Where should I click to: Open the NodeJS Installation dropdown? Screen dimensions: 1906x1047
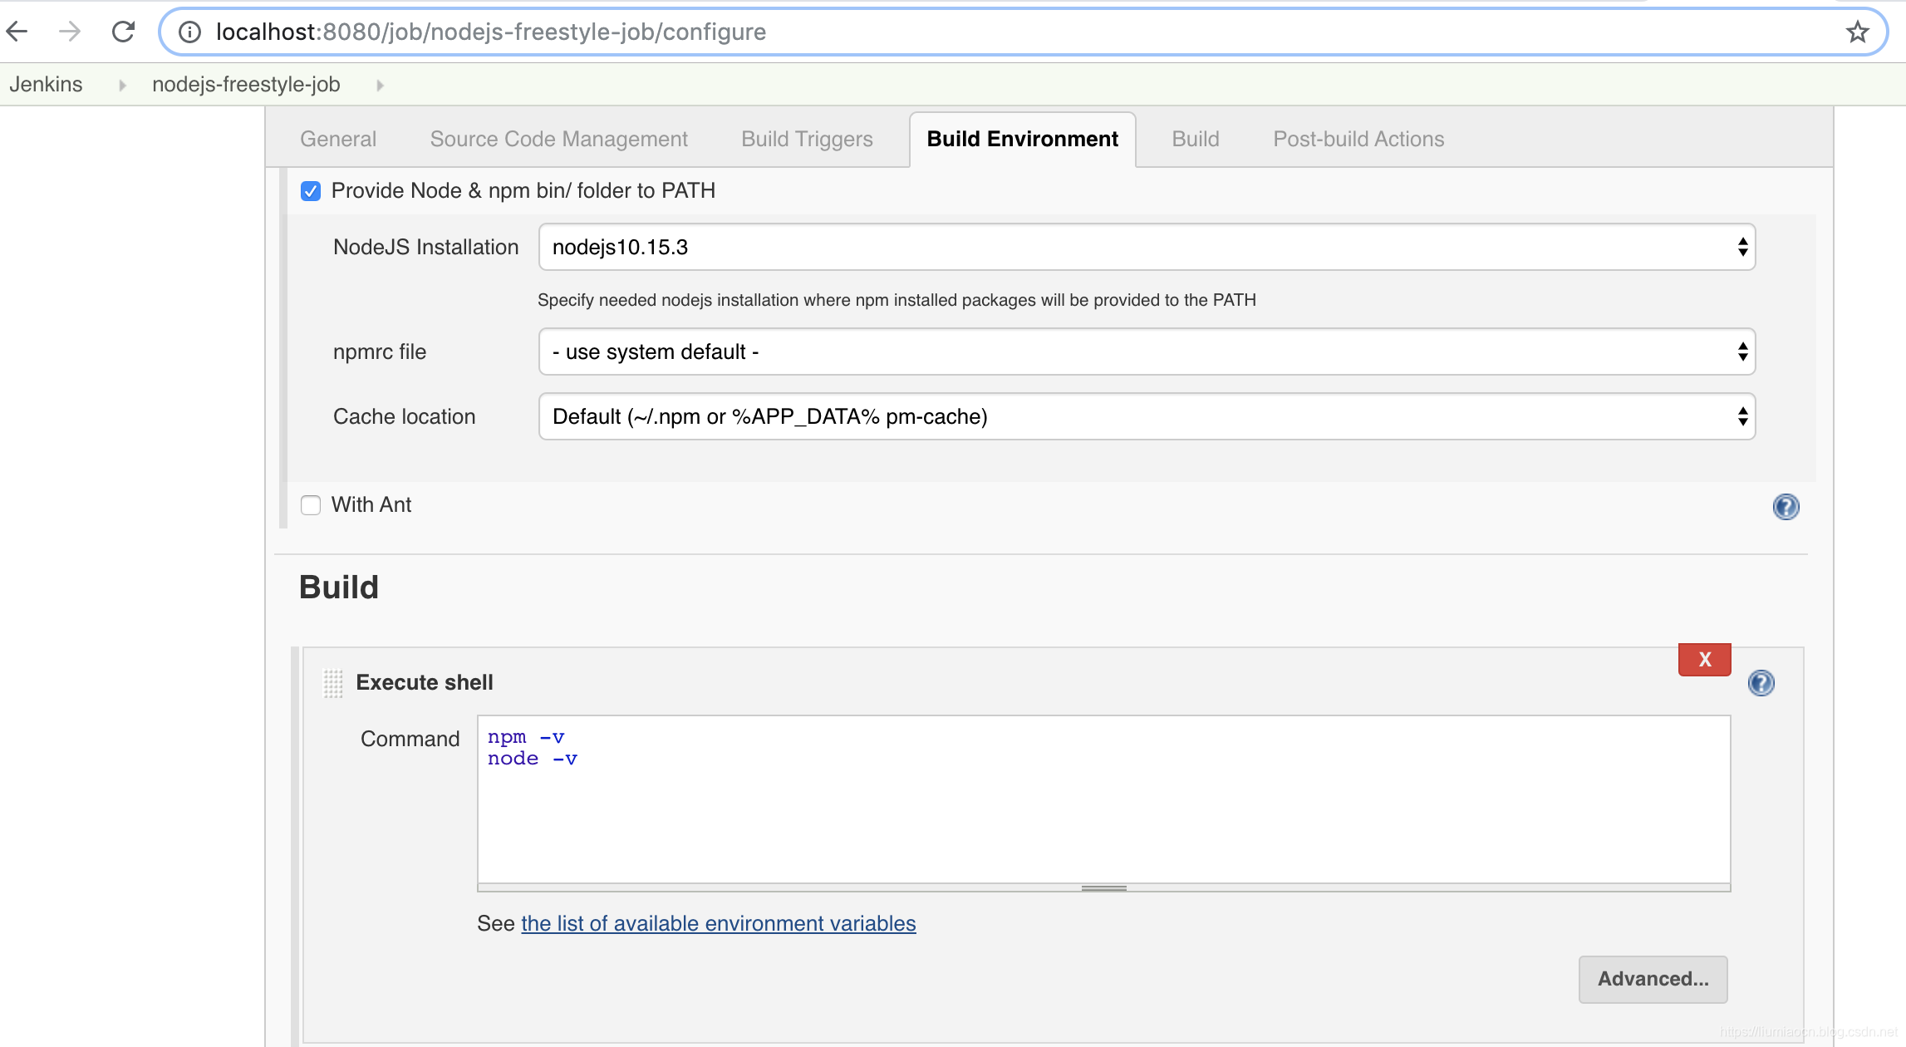tap(1147, 247)
